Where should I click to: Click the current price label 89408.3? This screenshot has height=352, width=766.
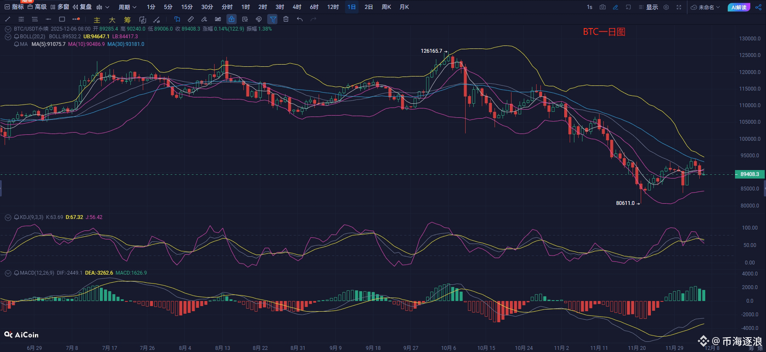pyautogui.click(x=749, y=174)
